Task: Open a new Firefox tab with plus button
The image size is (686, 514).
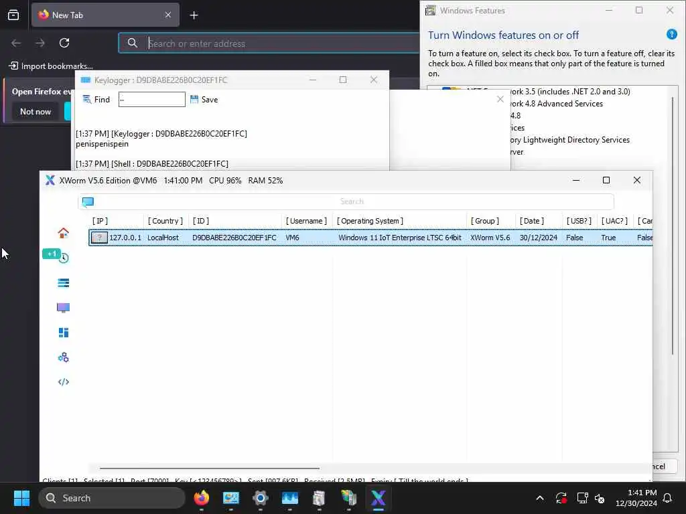Action: tap(194, 15)
